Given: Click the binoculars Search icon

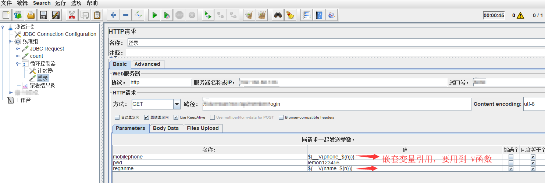Looking at the screenshot, I should pyautogui.click(x=278, y=15).
